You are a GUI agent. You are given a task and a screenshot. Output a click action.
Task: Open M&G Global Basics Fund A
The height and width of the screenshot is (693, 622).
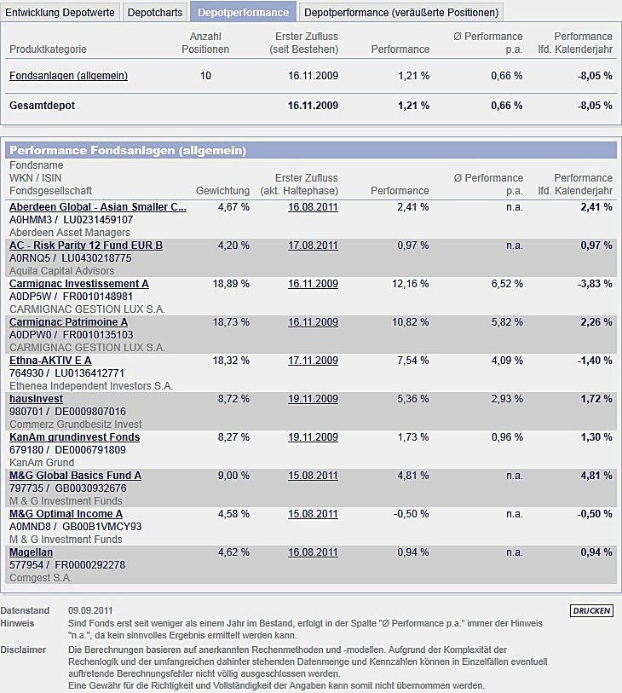(x=75, y=476)
